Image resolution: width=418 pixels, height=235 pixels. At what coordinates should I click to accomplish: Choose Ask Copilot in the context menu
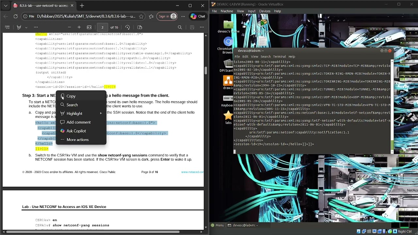pyautogui.click(x=81, y=131)
